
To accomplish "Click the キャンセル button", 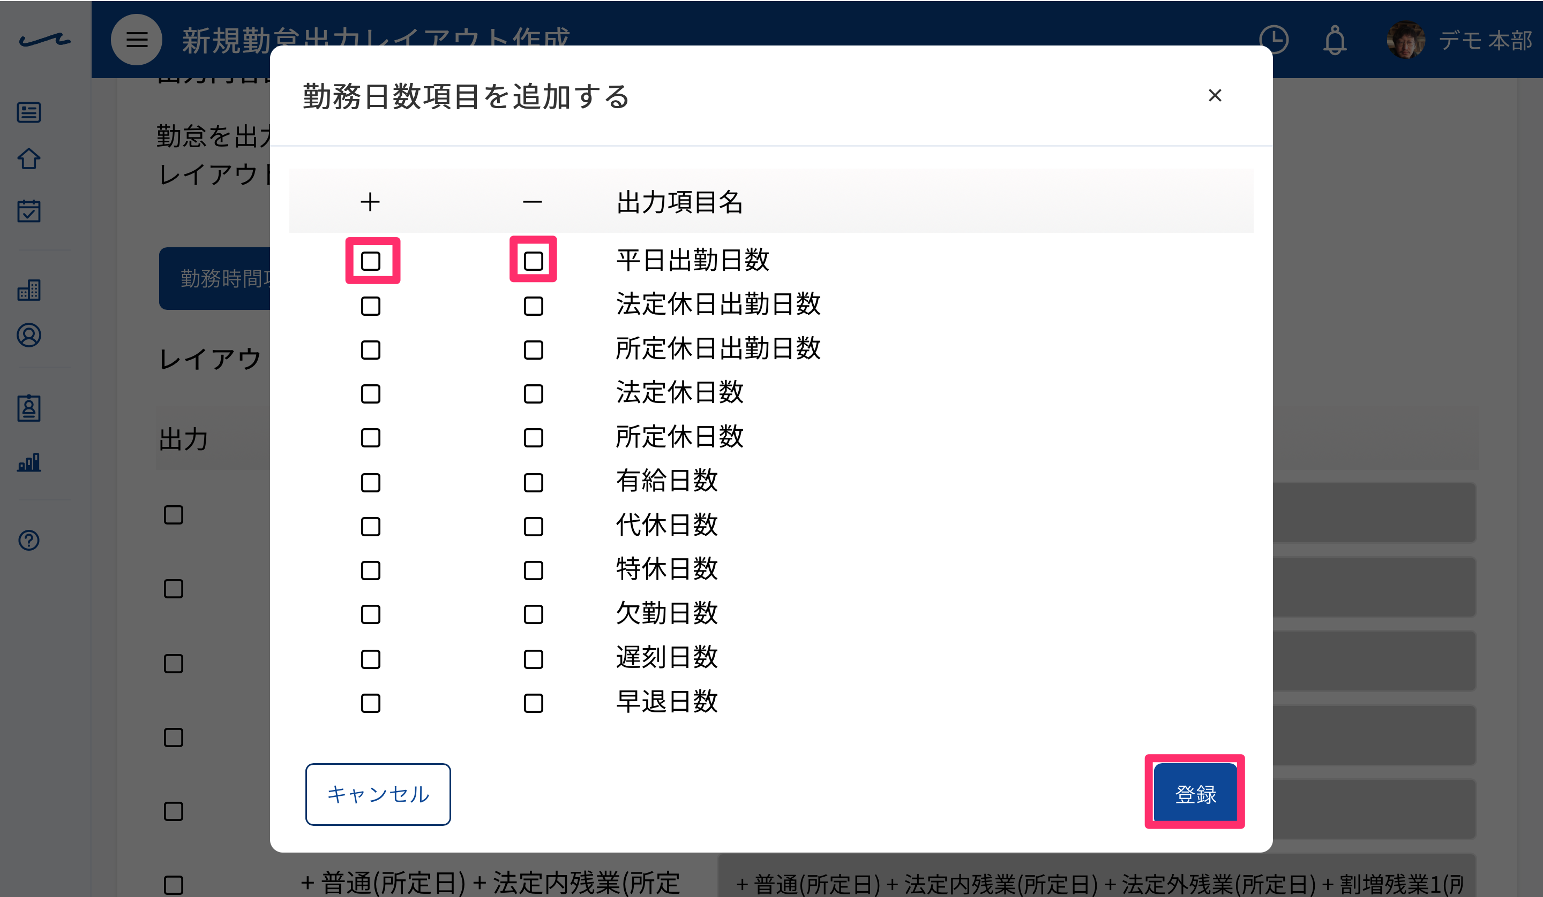I will click(x=378, y=794).
